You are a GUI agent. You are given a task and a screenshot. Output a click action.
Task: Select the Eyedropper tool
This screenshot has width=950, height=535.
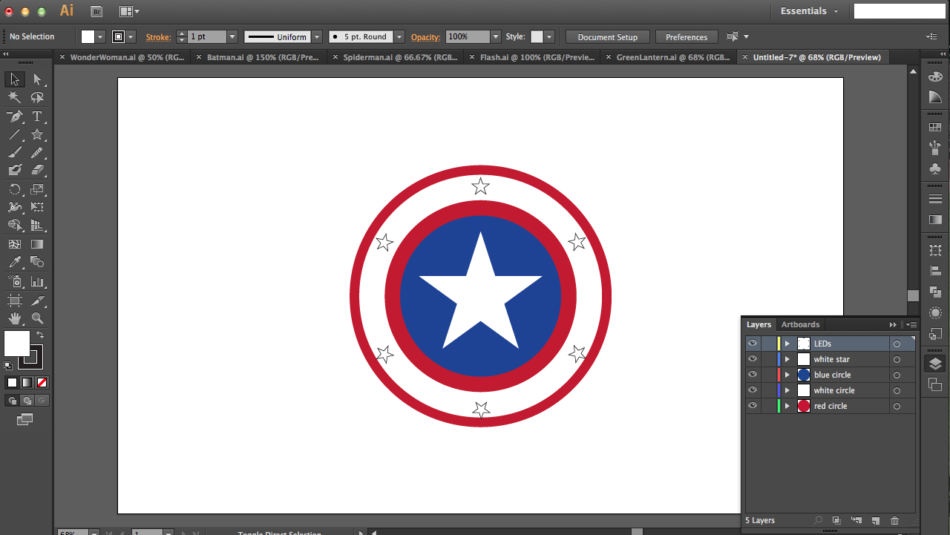pos(14,262)
